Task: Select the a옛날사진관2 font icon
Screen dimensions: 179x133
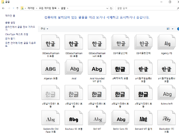Action: coord(74,93)
